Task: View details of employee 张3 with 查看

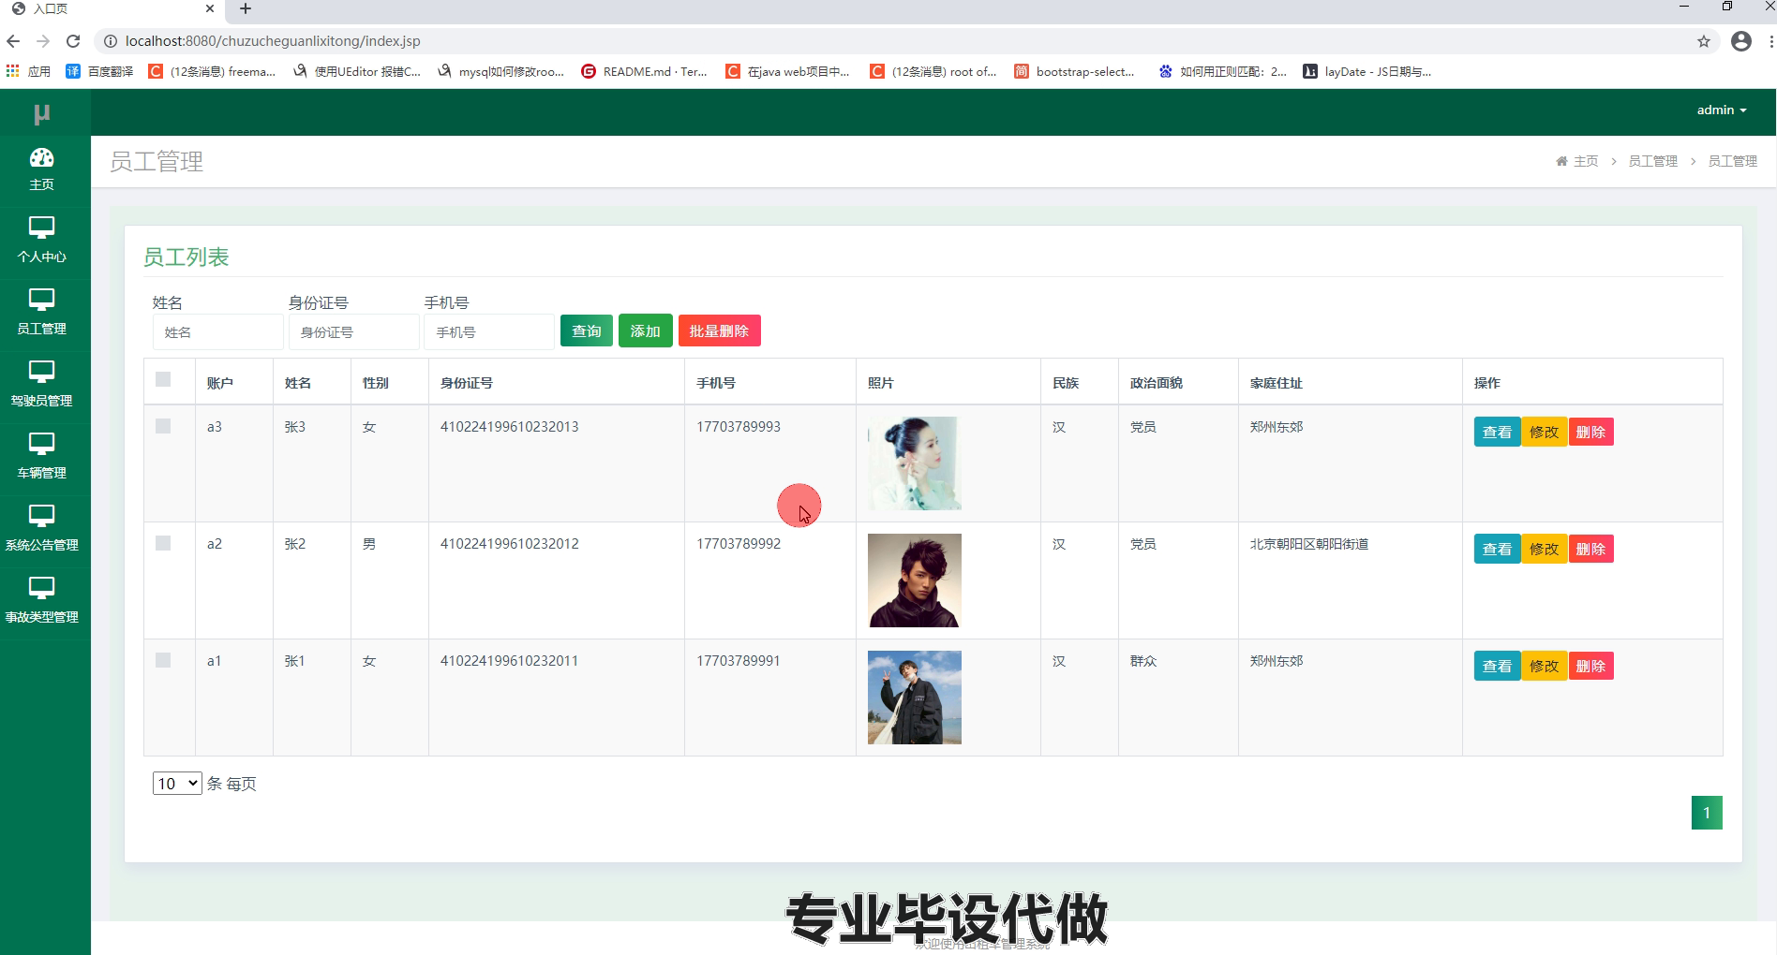Action: click(x=1497, y=432)
